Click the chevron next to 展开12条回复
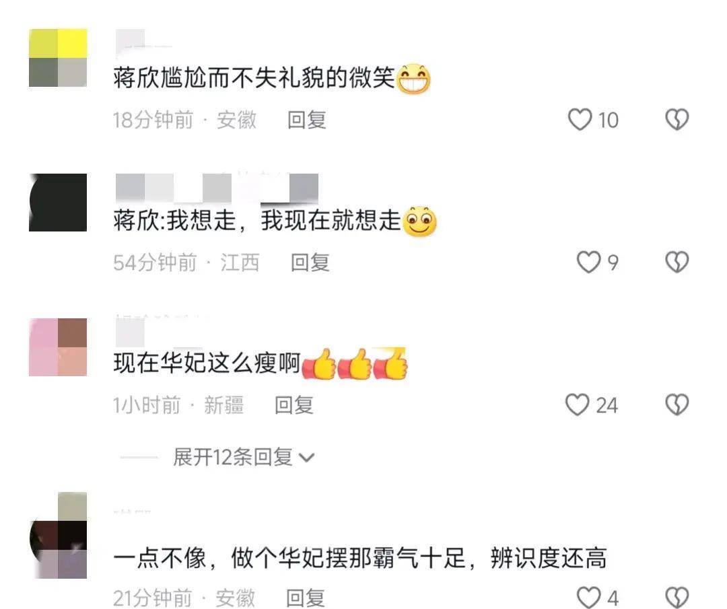 click(x=307, y=458)
